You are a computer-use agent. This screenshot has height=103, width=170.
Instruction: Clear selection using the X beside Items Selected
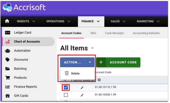(x=99, y=80)
